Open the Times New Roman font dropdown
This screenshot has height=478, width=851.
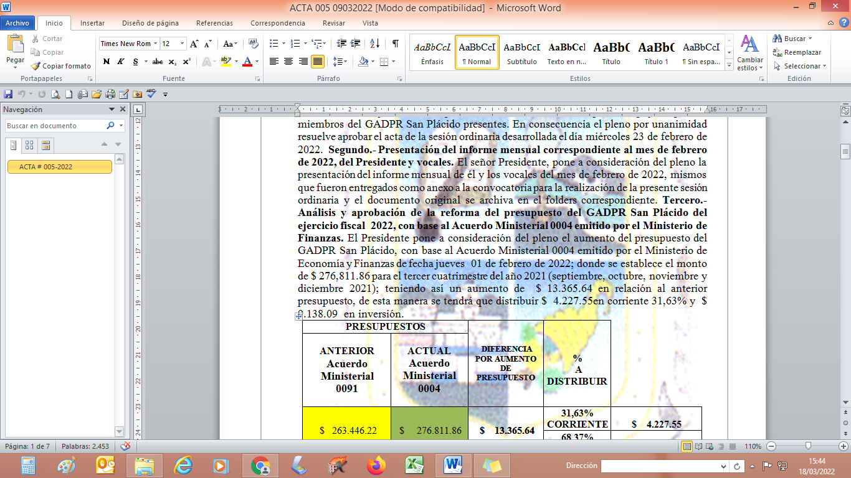coord(155,44)
